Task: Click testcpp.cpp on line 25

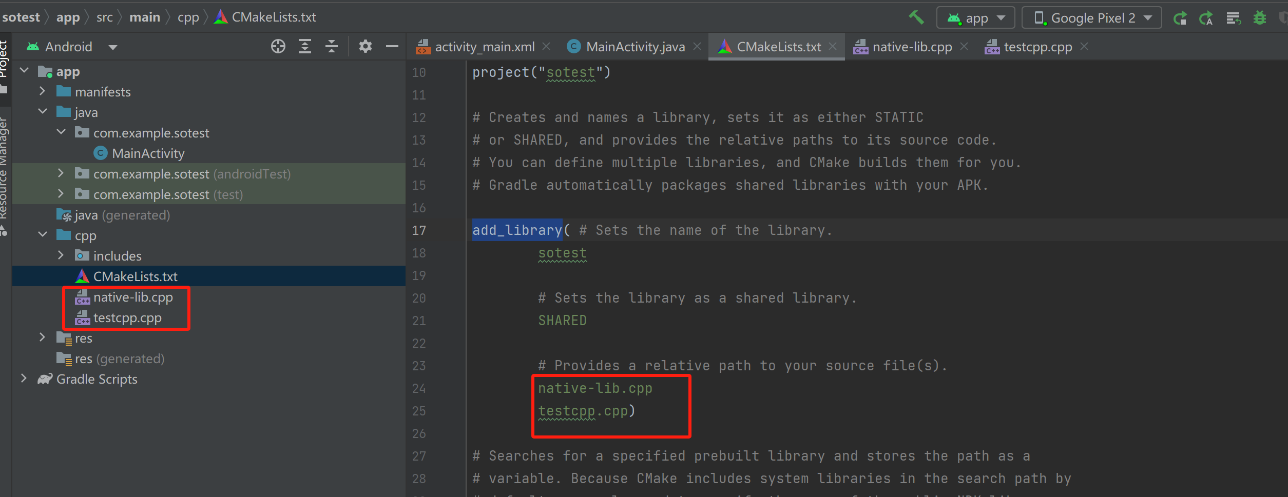Action: (583, 411)
